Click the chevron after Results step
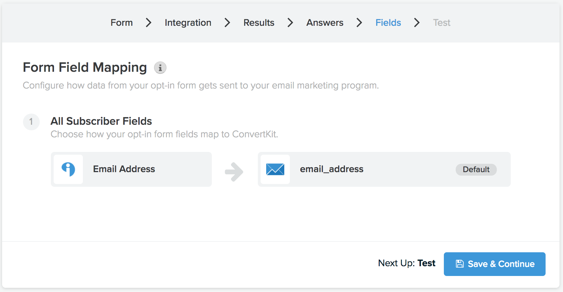This screenshot has height=292, width=563. click(291, 23)
